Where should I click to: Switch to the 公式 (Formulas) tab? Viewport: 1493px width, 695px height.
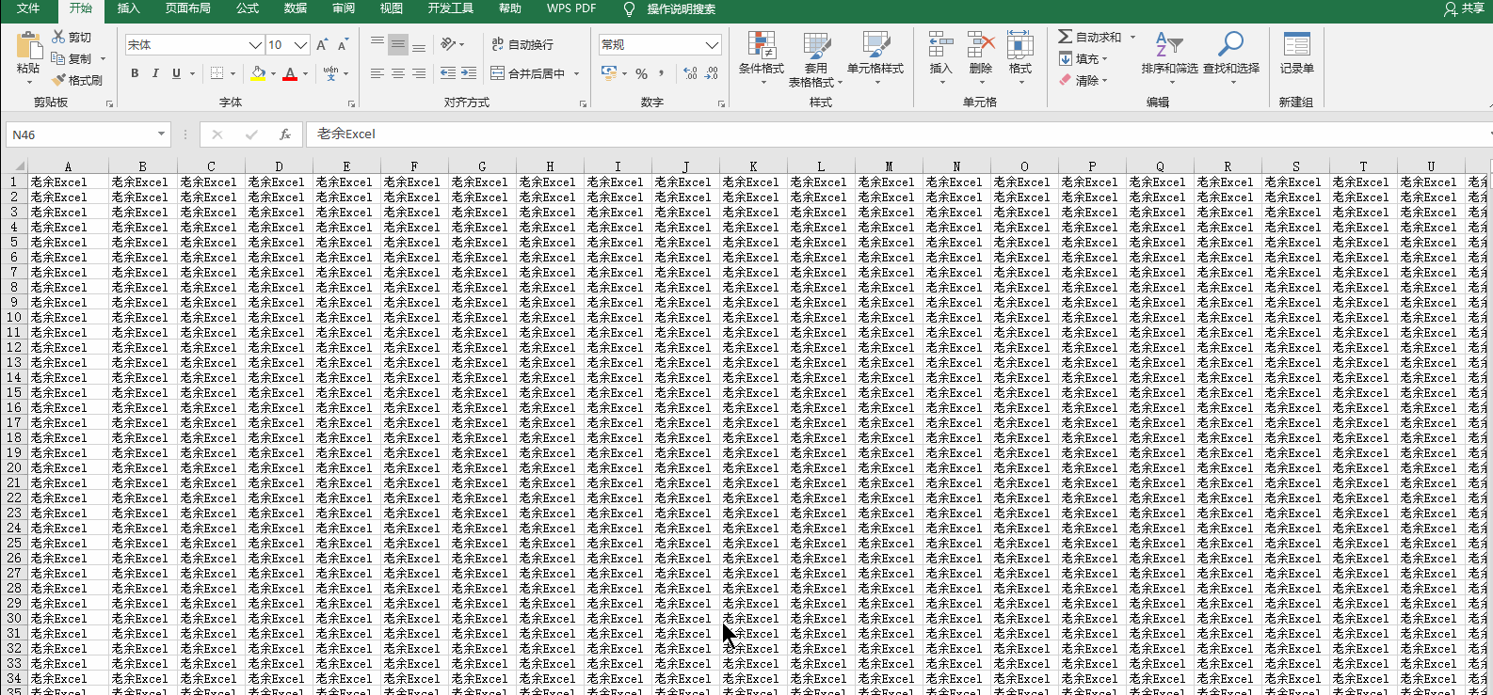(248, 8)
